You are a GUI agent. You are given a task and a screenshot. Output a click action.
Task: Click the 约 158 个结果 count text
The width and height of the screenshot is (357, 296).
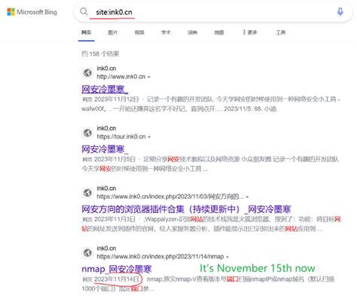100,53
